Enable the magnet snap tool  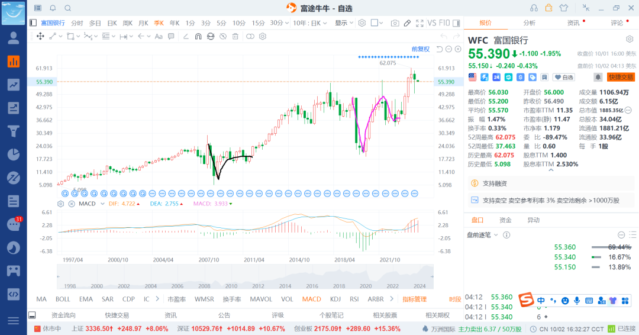point(198,36)
